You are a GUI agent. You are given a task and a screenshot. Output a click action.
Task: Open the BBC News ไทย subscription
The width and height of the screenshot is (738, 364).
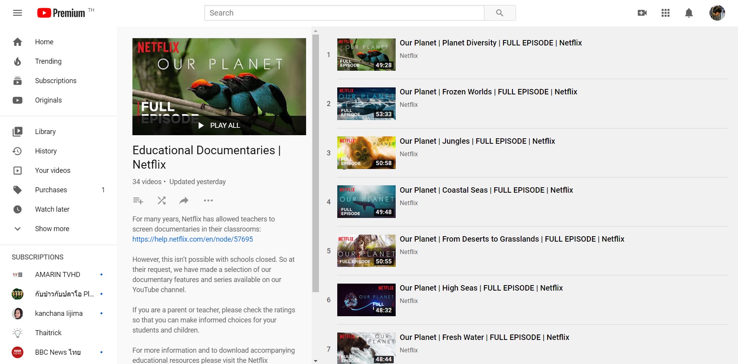tap(58, 352)
